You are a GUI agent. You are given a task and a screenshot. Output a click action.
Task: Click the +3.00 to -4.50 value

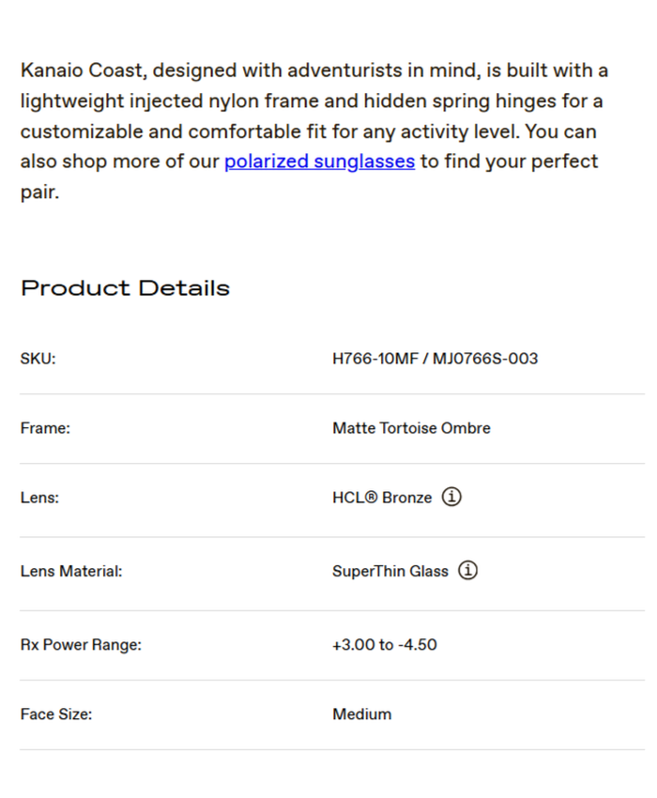click(385, 645)
